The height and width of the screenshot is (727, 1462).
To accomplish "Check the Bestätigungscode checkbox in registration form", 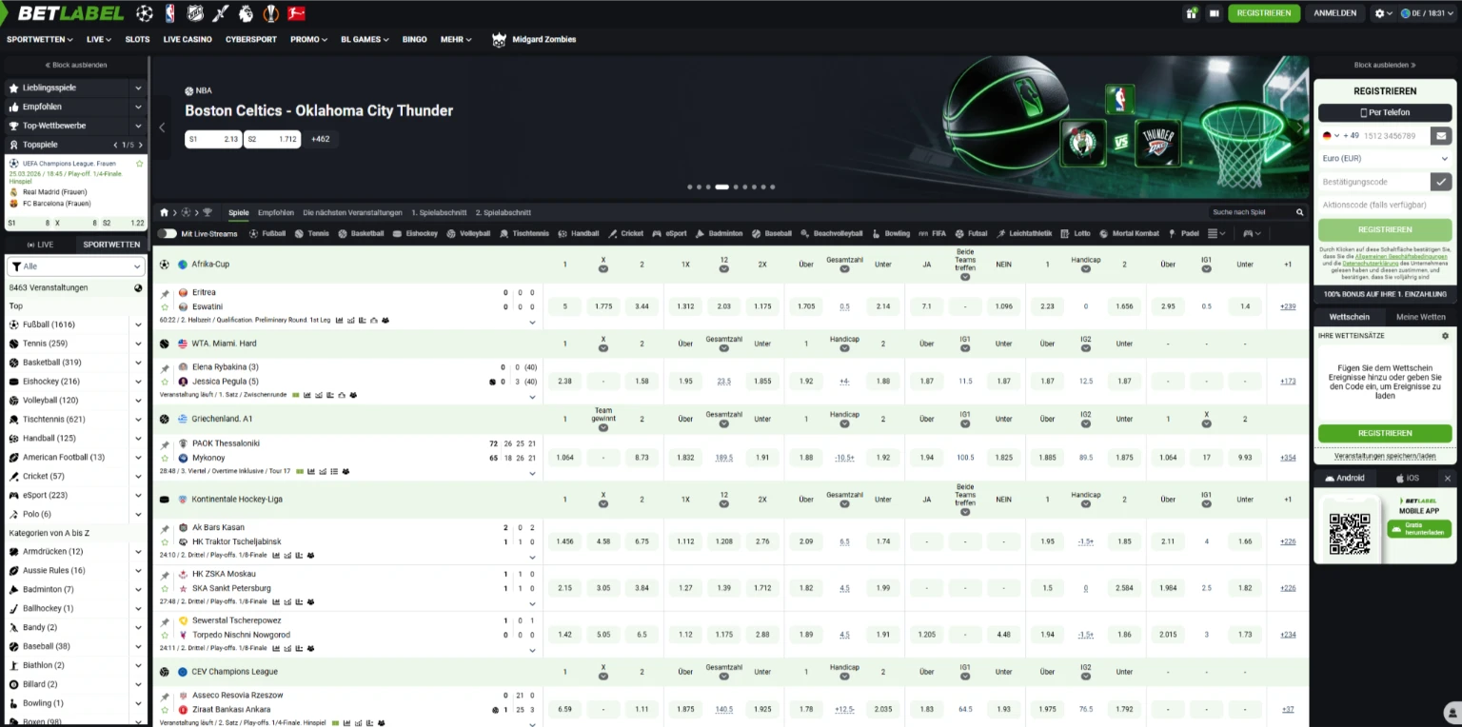I will click(x=1441, y=182).
